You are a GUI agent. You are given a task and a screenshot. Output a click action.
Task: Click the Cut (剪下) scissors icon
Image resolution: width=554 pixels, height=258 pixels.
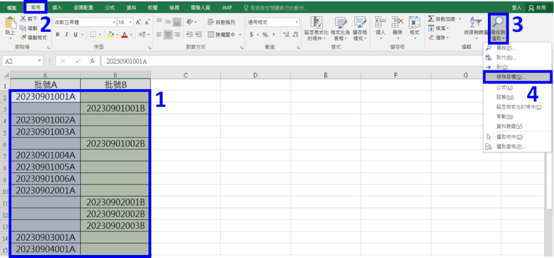pos(23,19)
